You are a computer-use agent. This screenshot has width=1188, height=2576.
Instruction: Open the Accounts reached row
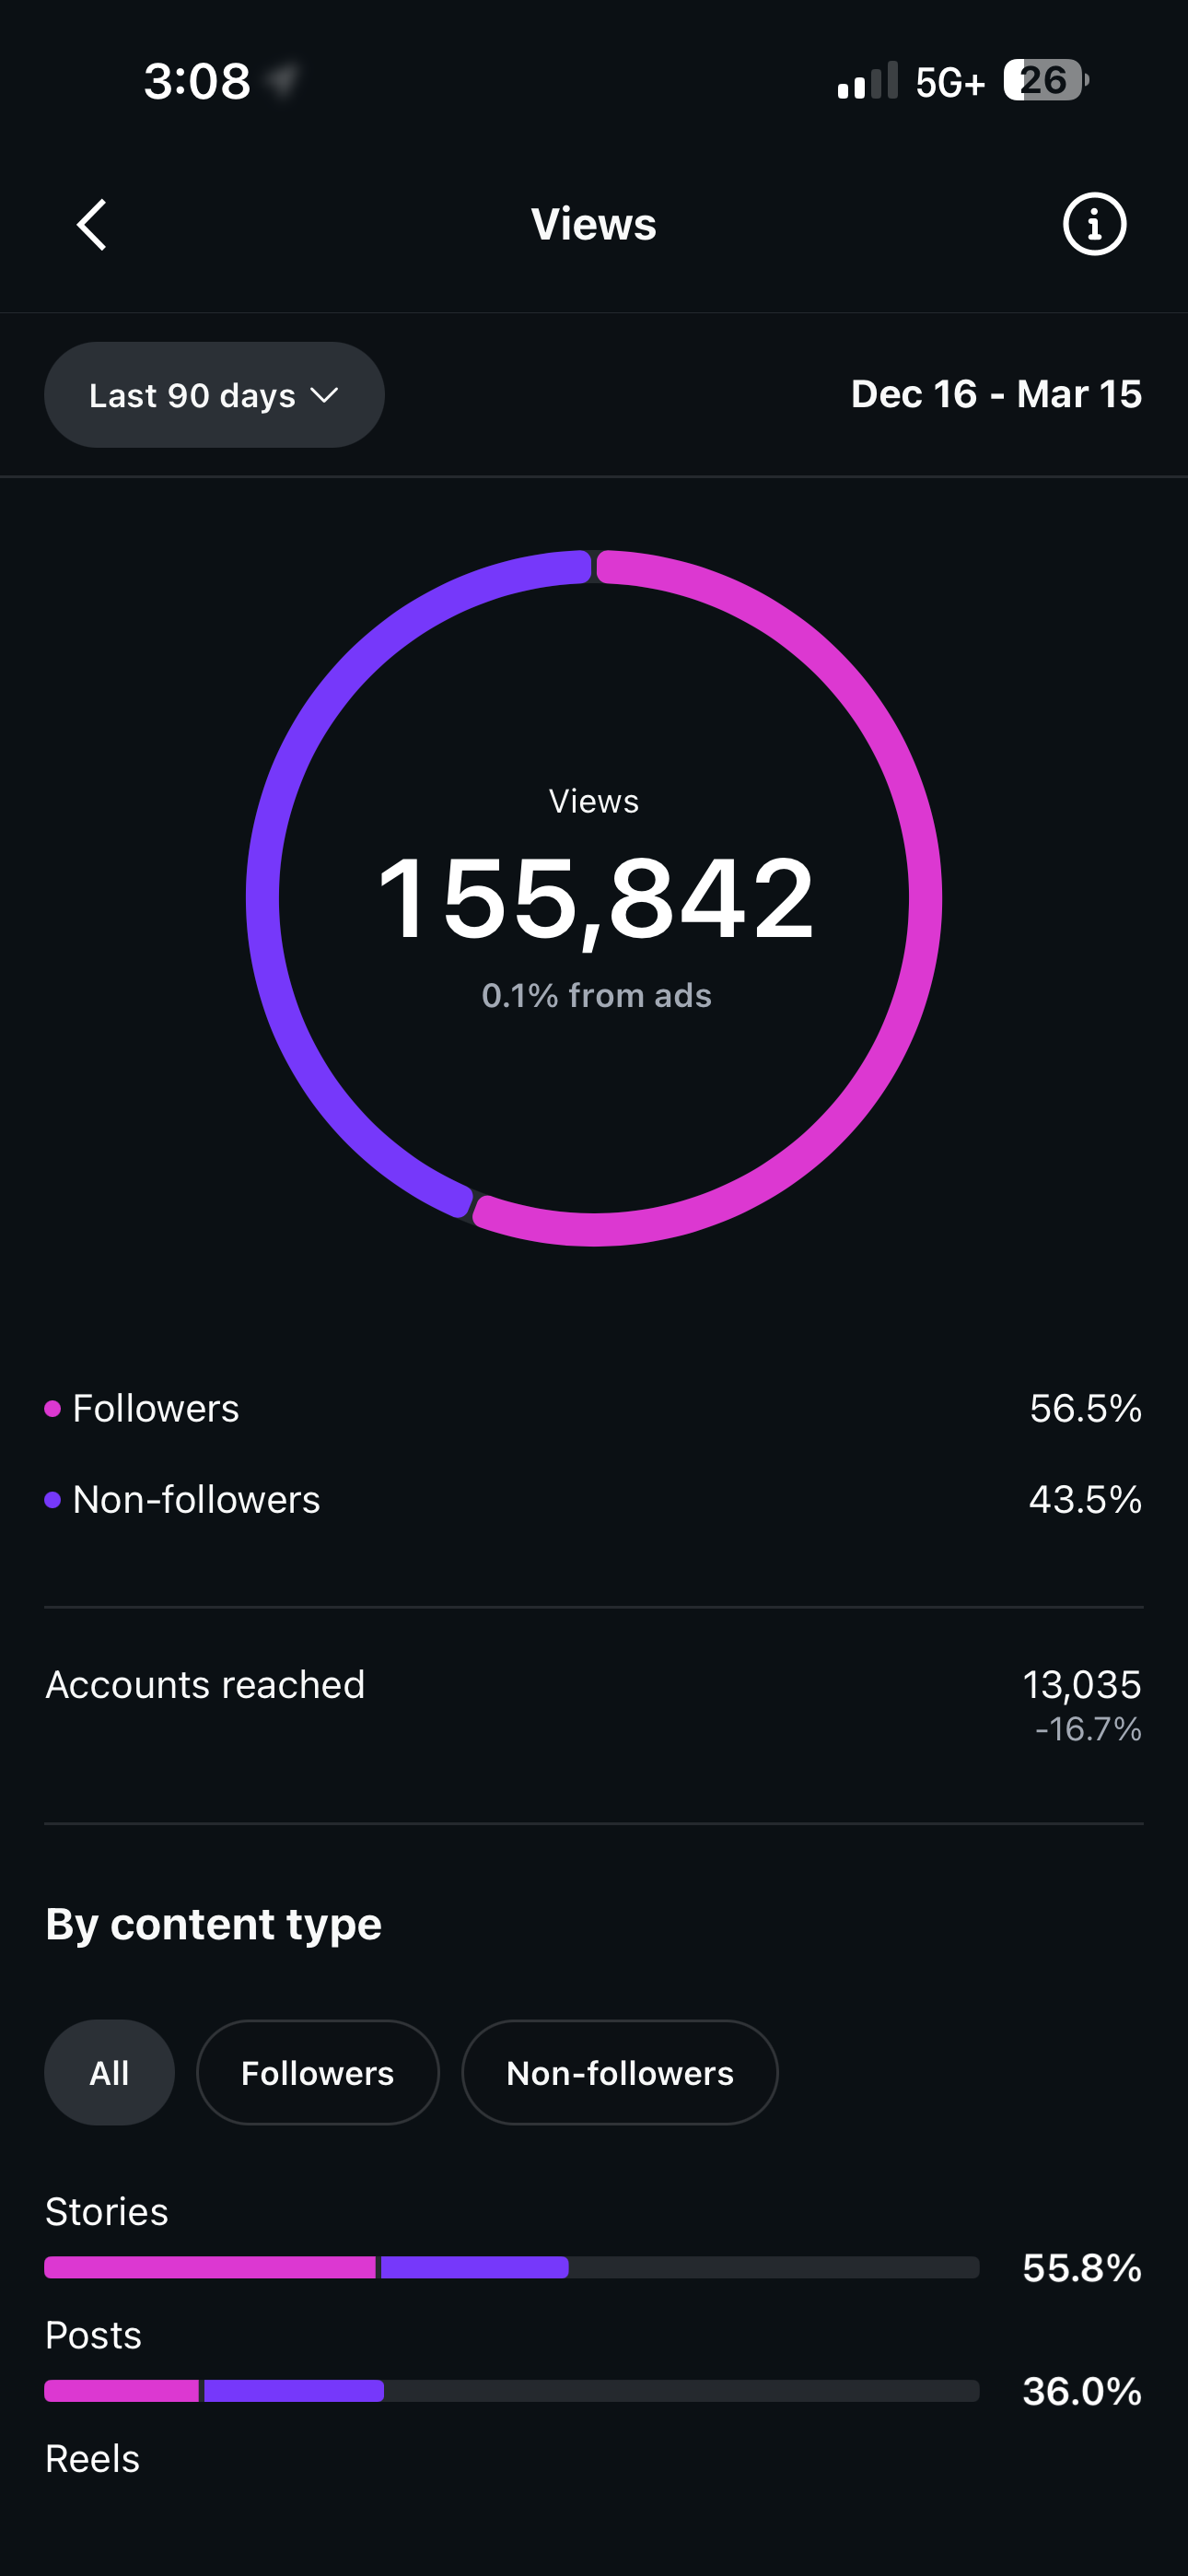(x=594, y=1705)
